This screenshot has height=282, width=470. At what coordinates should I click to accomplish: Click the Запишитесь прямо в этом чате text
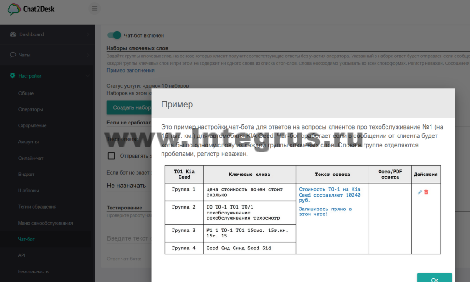click(325, 211)
